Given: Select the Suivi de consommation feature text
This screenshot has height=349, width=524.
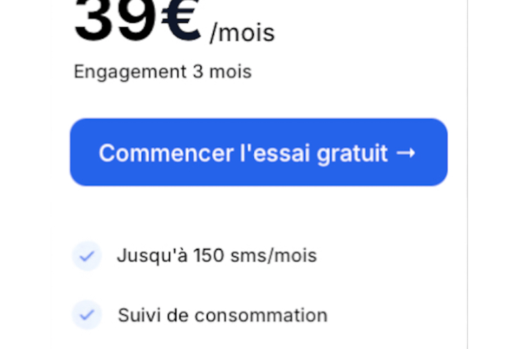Looking at the screenshot, I should pos(222,316).
